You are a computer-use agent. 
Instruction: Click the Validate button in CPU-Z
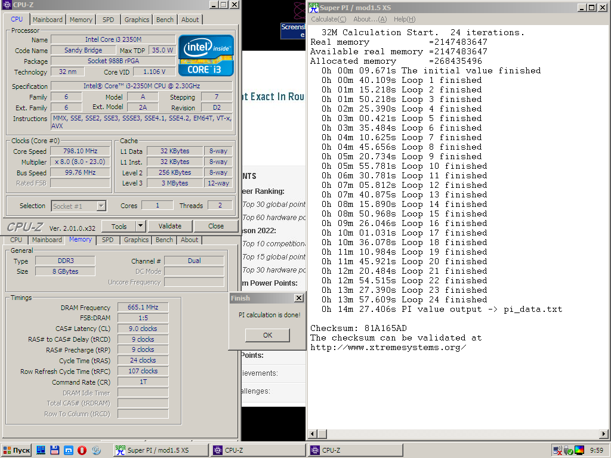(170, 226)
